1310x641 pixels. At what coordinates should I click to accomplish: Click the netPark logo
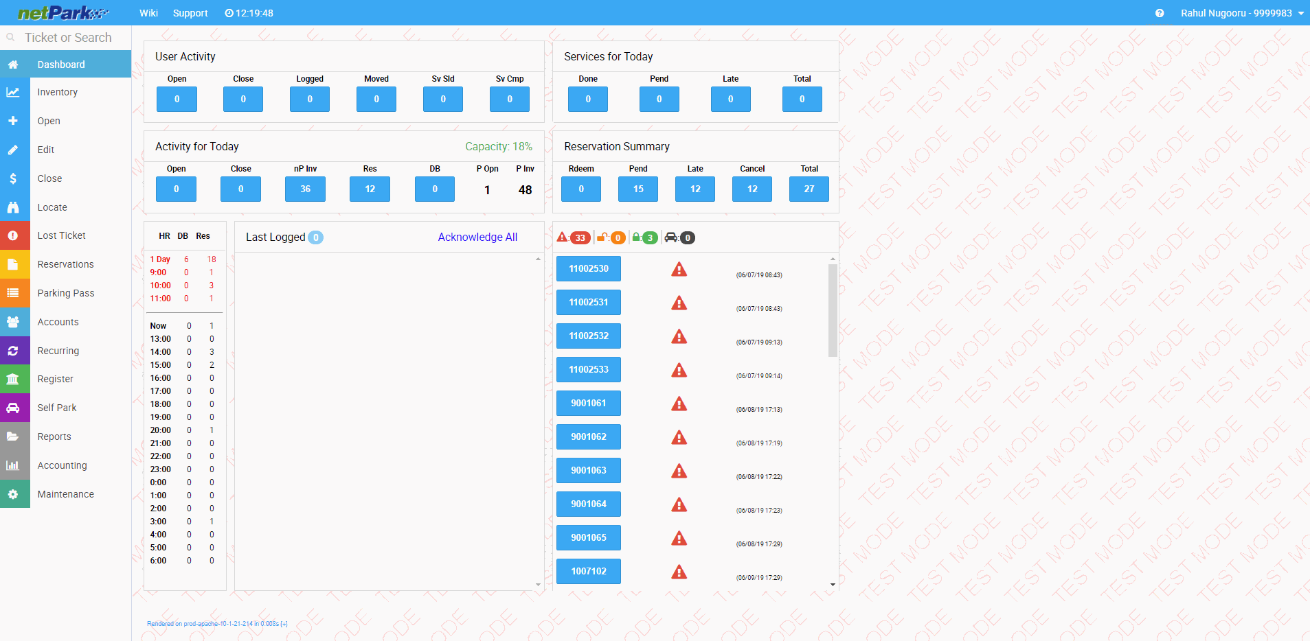pos(63,13)
